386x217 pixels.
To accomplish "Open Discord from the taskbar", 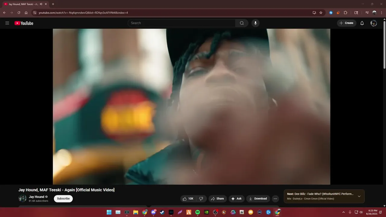I will pyautogui.click(x=153, y=212).
